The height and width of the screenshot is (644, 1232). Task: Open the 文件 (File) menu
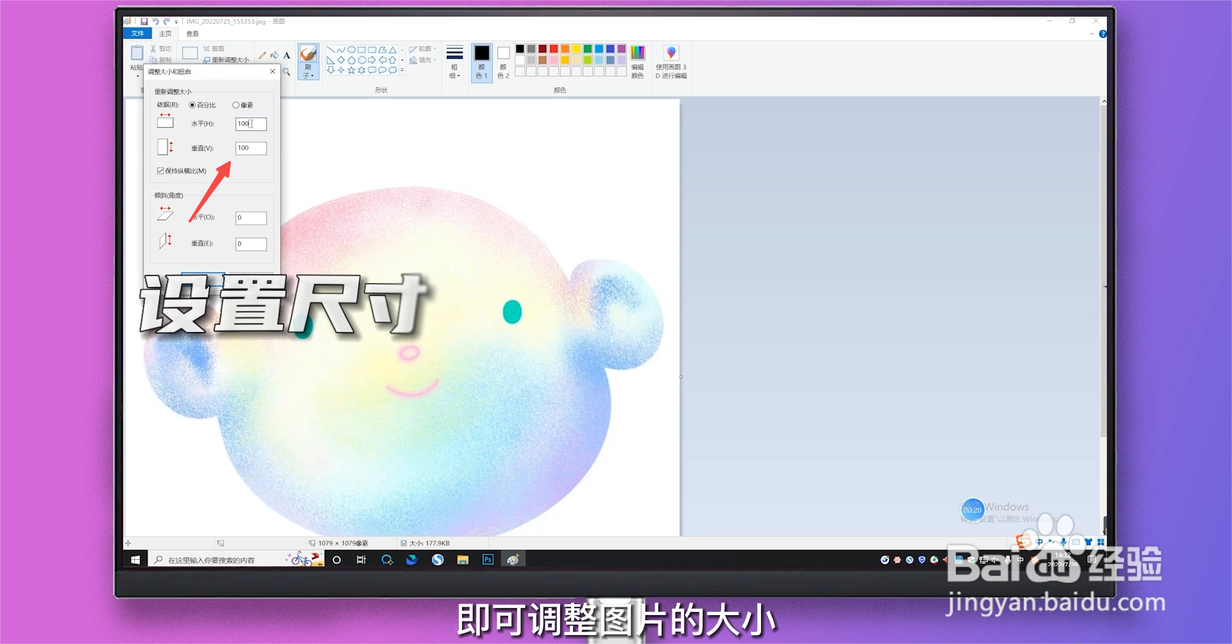137,33
